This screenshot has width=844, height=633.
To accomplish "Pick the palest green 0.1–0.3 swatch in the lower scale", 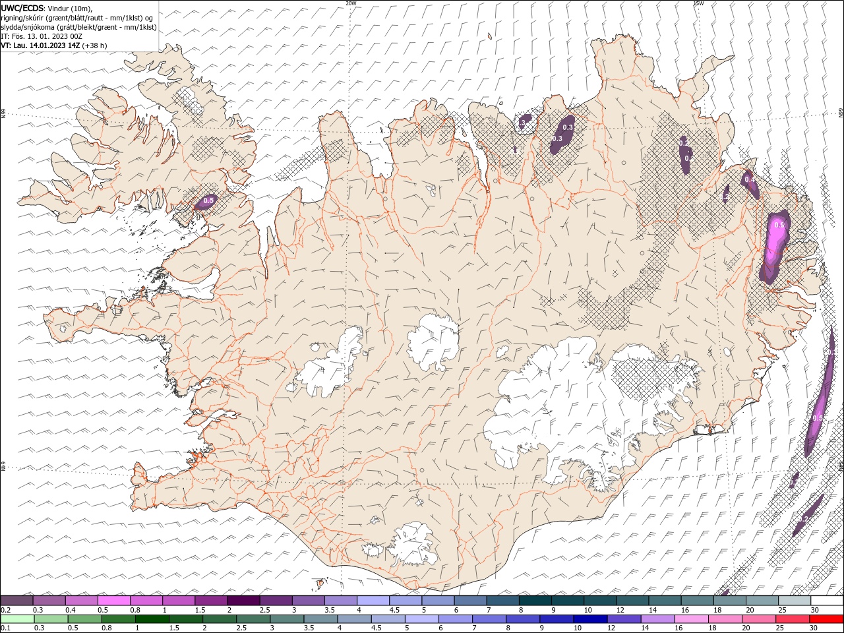I will [18, 619].
